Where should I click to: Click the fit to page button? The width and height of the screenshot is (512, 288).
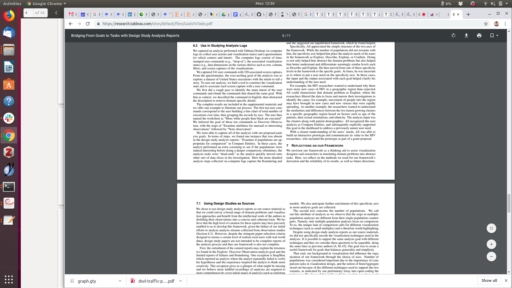tap(491, 228)
